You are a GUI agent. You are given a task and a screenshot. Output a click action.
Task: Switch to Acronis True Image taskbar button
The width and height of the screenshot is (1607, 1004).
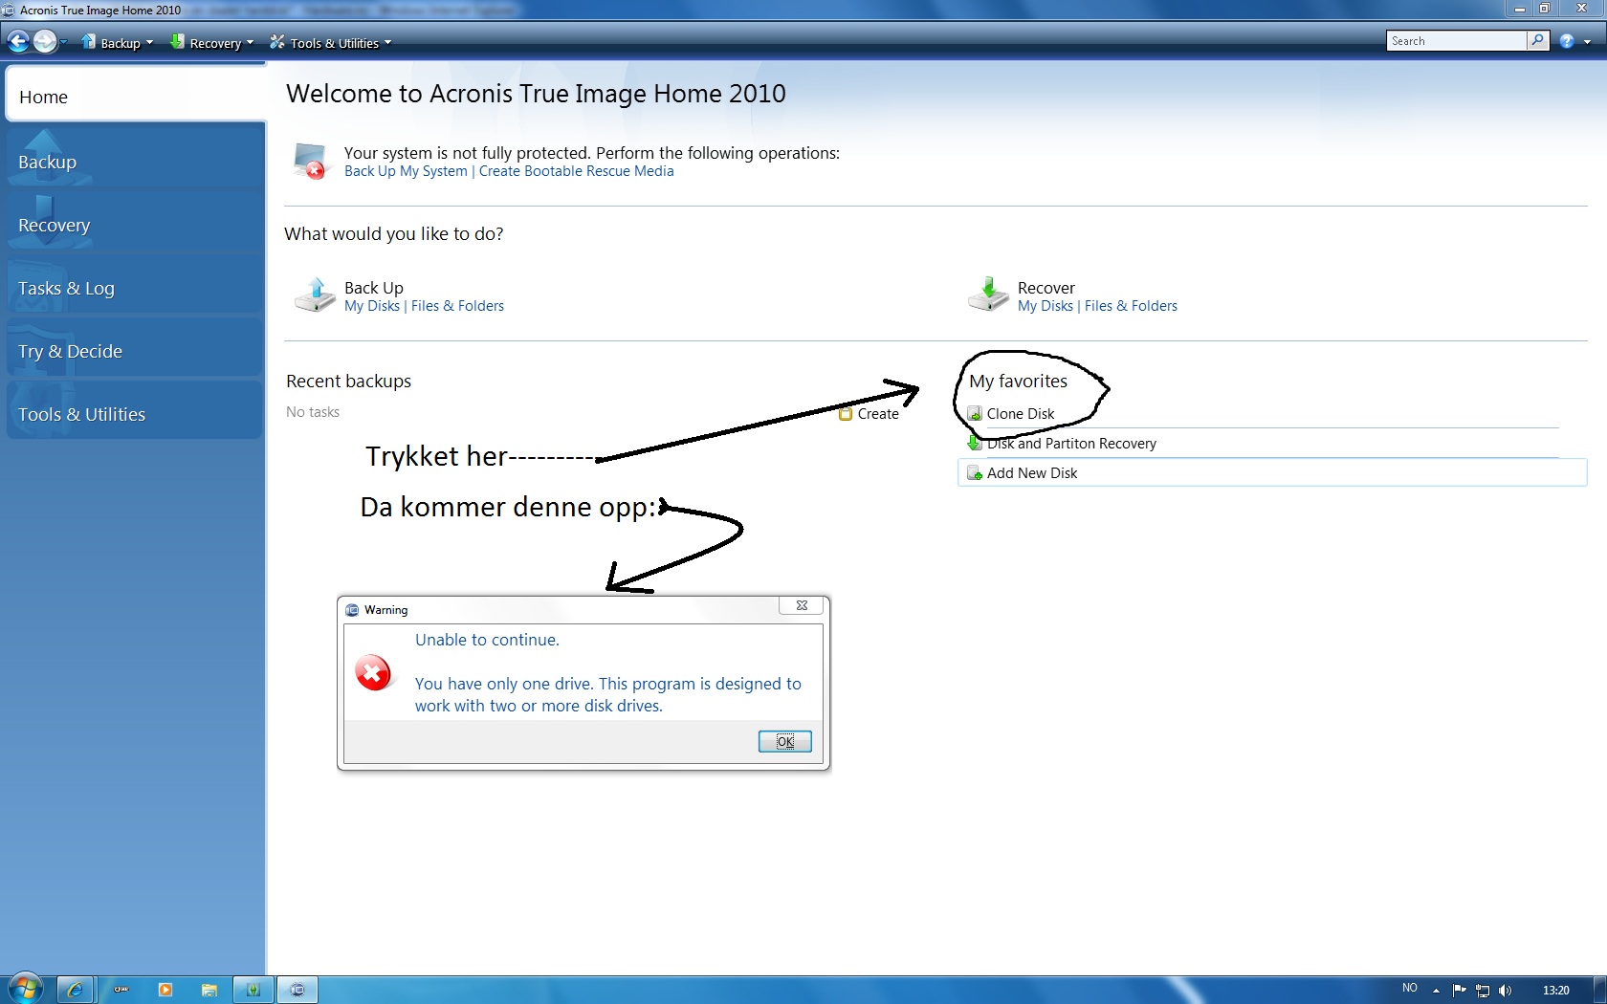tap(297, 990)
